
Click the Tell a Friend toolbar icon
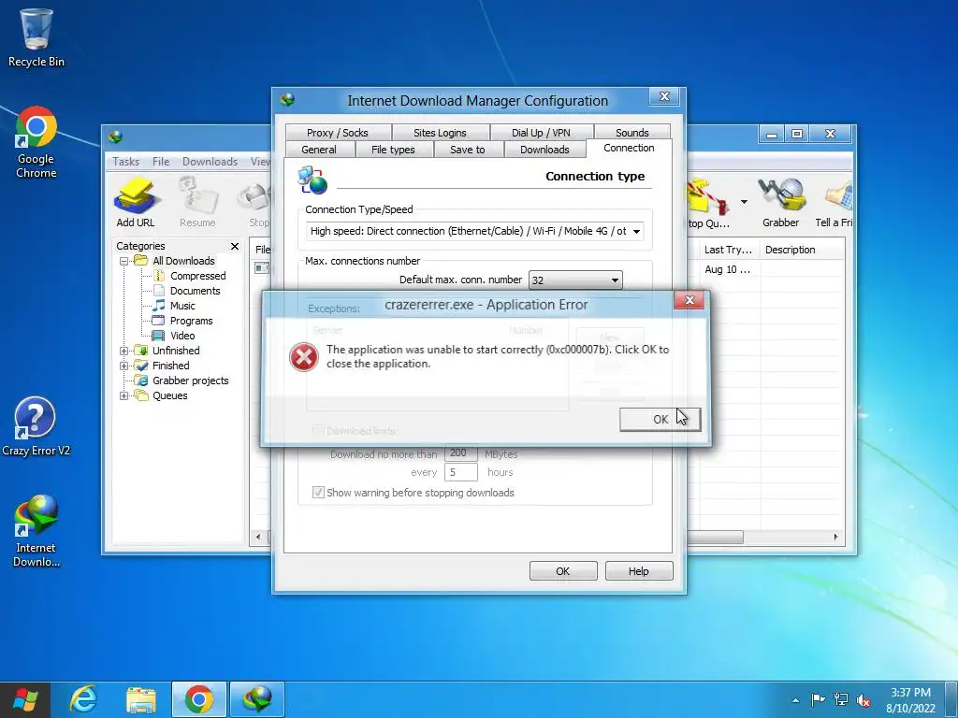835,202
